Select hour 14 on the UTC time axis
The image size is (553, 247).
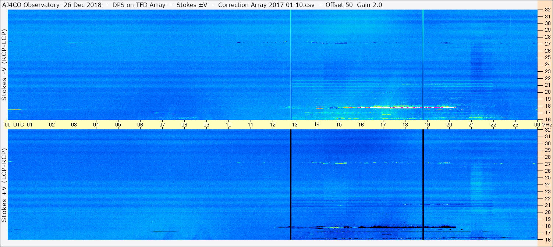[317, 125]
